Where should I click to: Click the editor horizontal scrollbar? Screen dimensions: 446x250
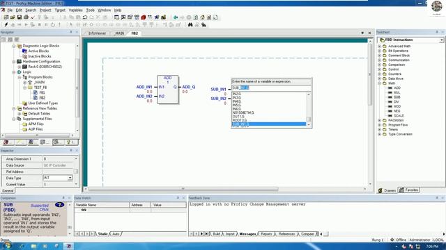(183, 189)
